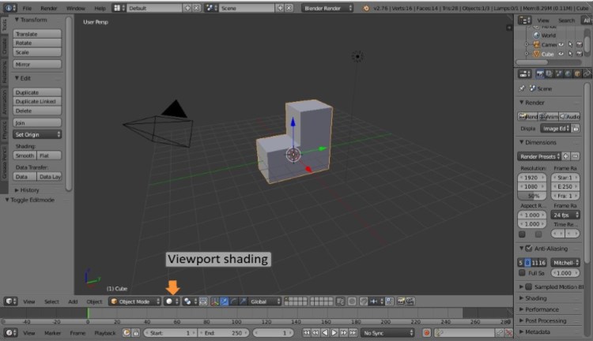Open the World properties globe tab icon

[x=568, y=74]
